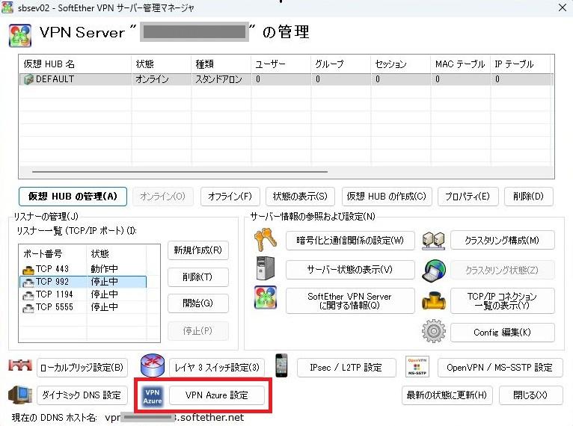Click the local bridge icon
Screen dimensions: 573x426
(x=20, y=365)
